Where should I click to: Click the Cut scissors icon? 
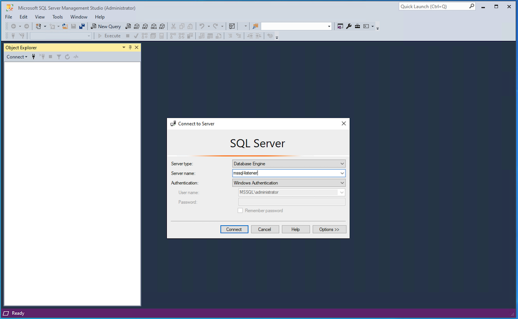coord(173,26)
